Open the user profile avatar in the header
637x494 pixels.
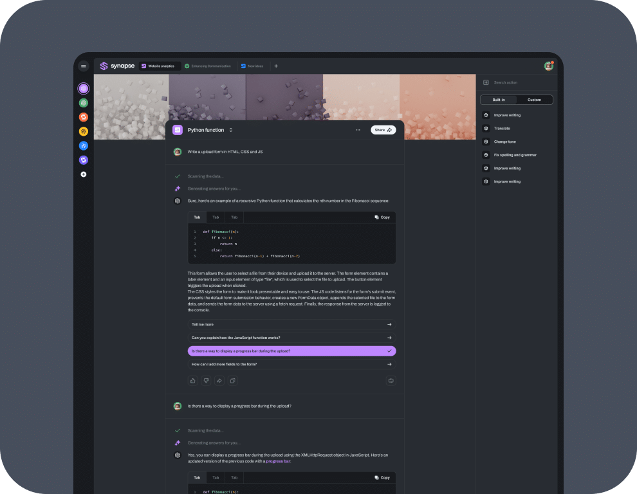tap(549, 66)
